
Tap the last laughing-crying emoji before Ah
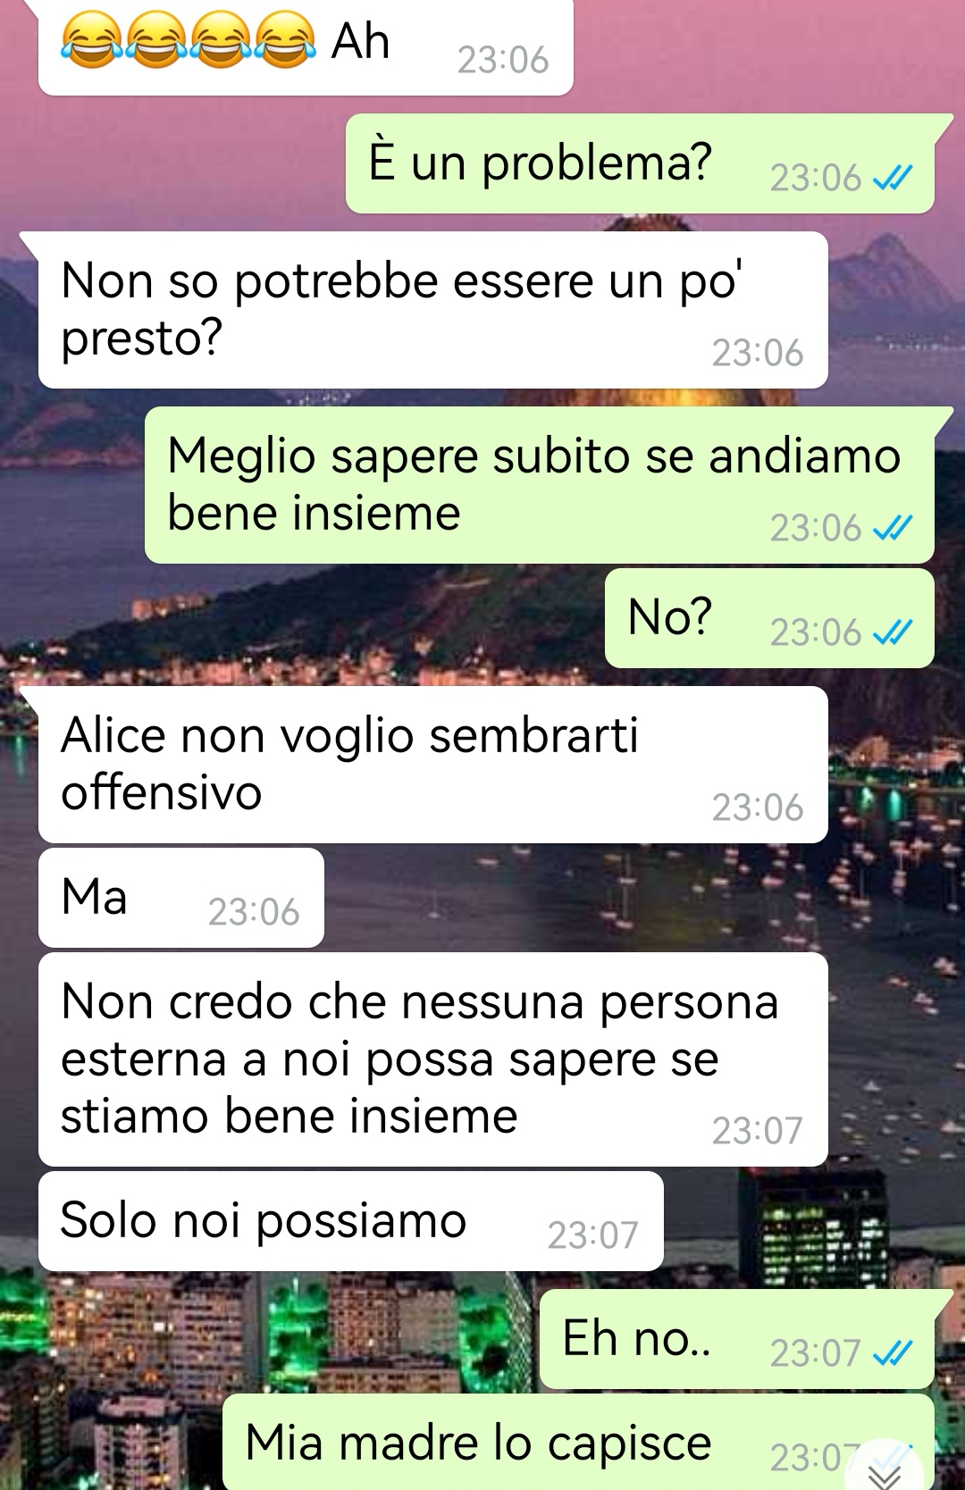[x=286, y=41]
